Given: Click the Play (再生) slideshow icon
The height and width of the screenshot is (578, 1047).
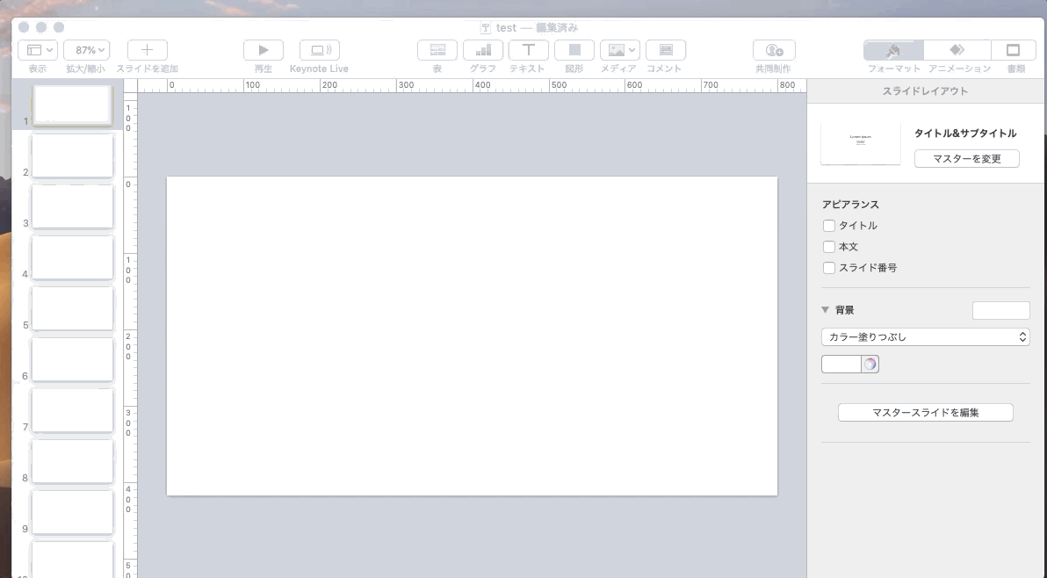Looking at the screenshot, I should pyautogui.click(x=263, y=50).
